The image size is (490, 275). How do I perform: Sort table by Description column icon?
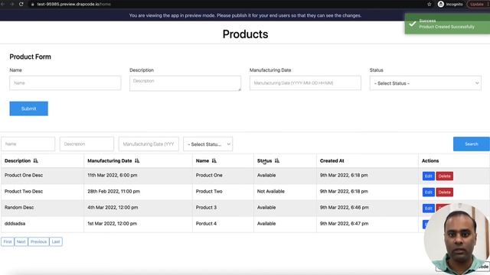click(36, 161)
